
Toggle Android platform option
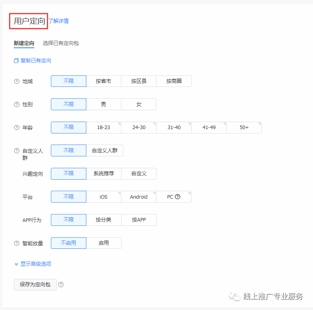(x=139, y=197)
